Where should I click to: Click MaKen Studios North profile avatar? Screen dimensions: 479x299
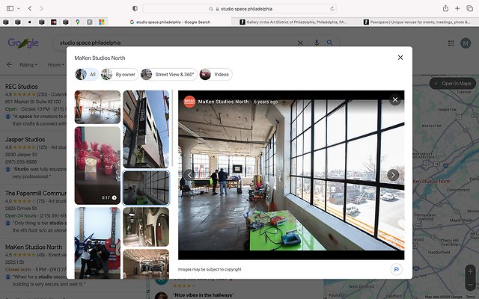189,101
